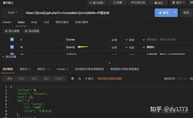
Task: Click the 分享文档 share document button
Action: point(138,3)
